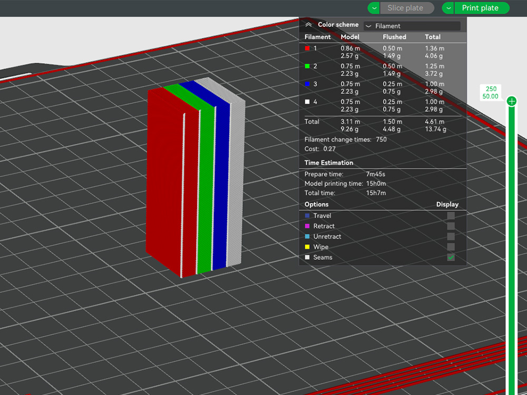
Task: Click the yellow Wipe color swatch
Action: 307,247
